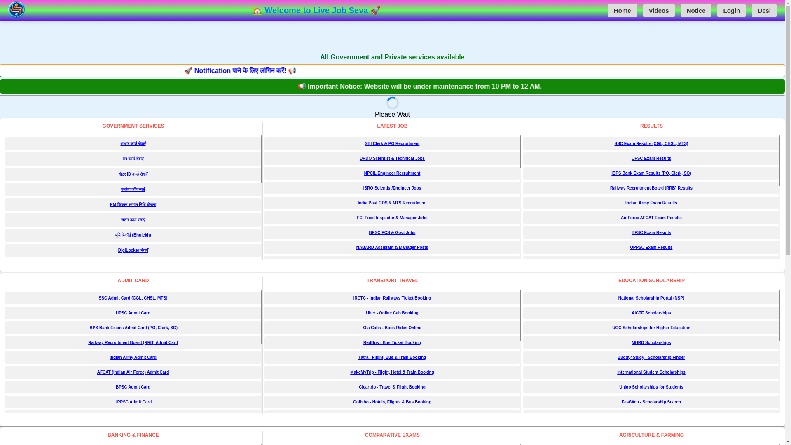The width and height of the screenshot is (791, 445).
Task: Open the Login page
Action: [731, 11]
